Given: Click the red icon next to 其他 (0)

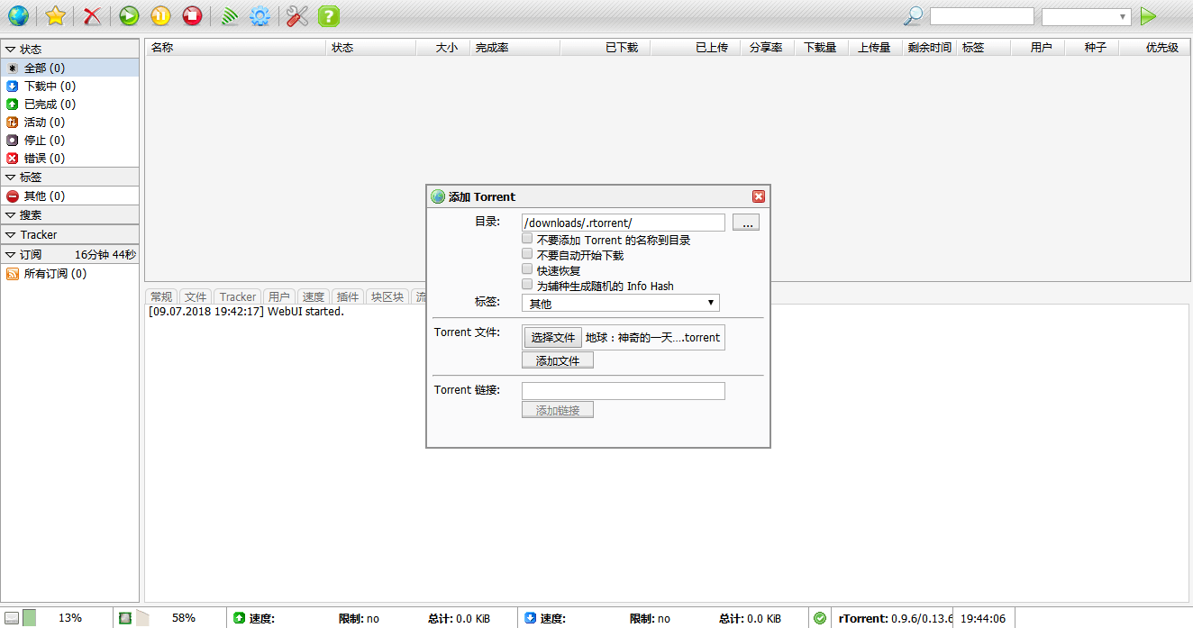Looking at the screenshot, I should [13, 196].
